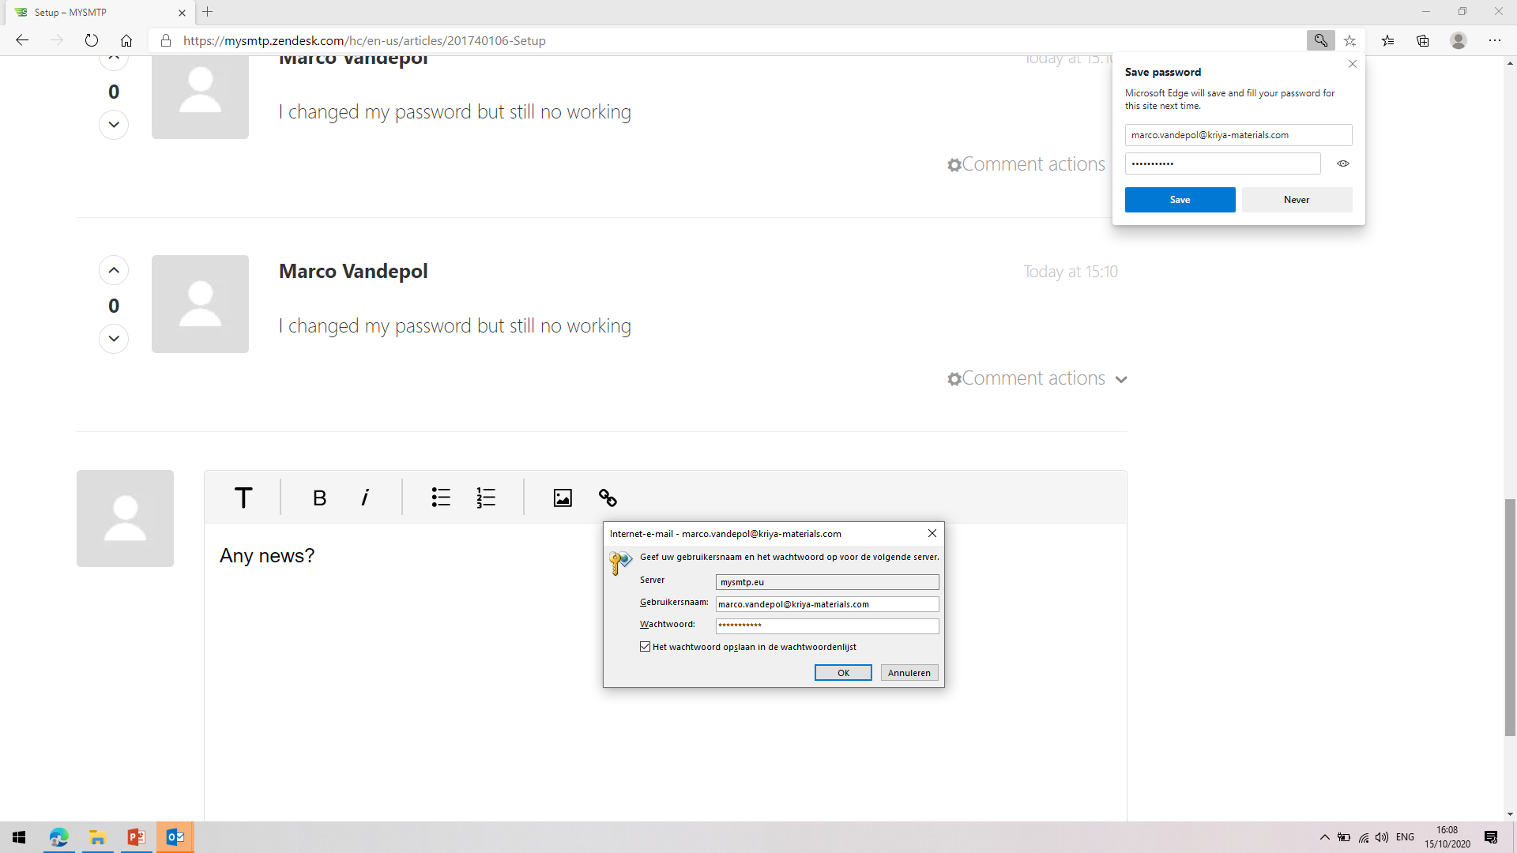Screen dimensions: 1517x853
Task: Click Save in the password prompt
Action: [x=1180, y=200]
